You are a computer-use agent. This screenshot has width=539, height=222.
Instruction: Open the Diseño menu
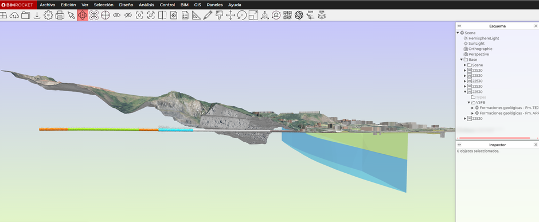(126, 5)
